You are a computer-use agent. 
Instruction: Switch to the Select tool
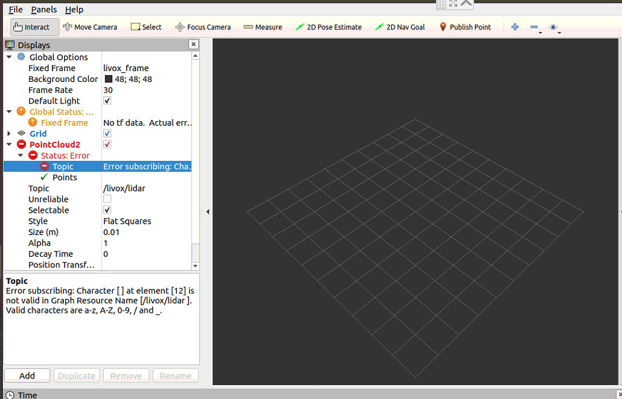(x=145, y=27)
